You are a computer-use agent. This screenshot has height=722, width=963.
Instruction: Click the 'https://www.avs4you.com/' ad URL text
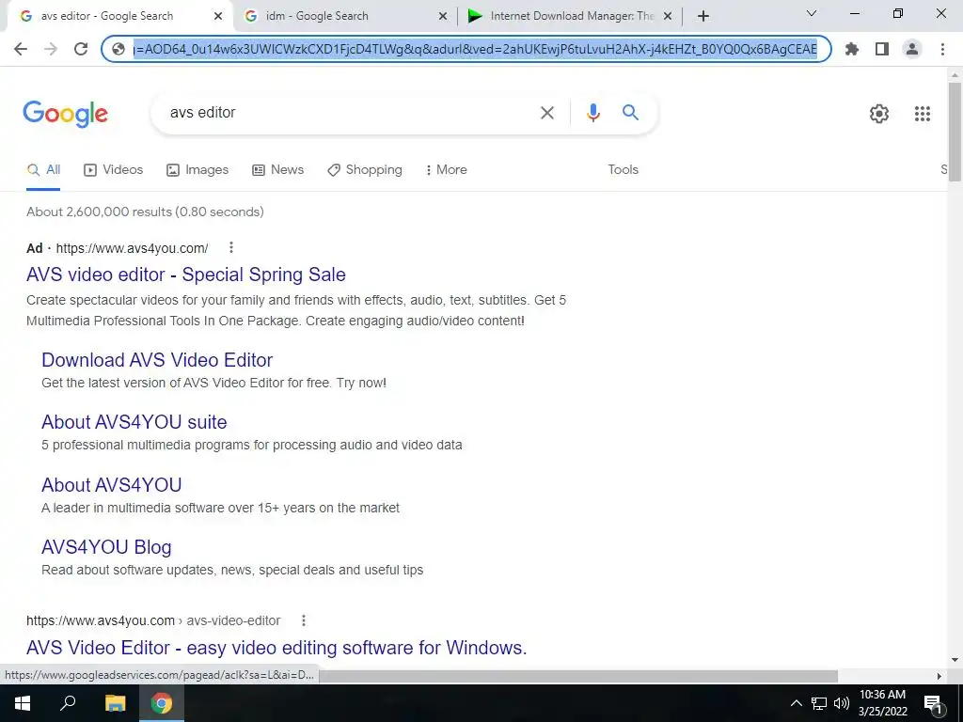(132, 248)
